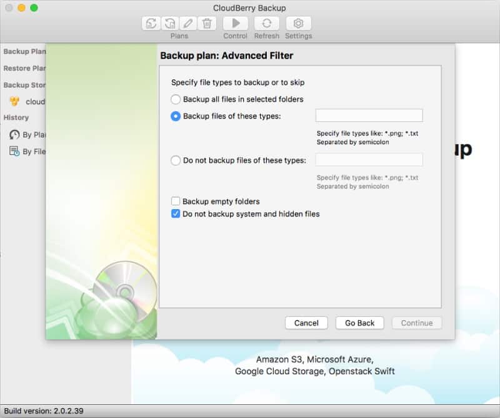Viewport: 500px width, 418px height.
Task: Select Backup Storage in the sidebar
Action: click(x=24, y=85)
